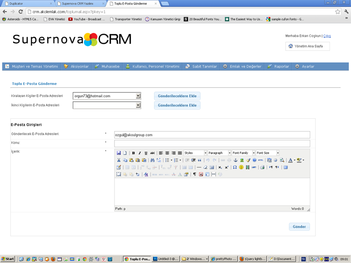This screenshot has height=263, width=351.
Task: Open the Font Size dropdown
Action: click(268, 153)
